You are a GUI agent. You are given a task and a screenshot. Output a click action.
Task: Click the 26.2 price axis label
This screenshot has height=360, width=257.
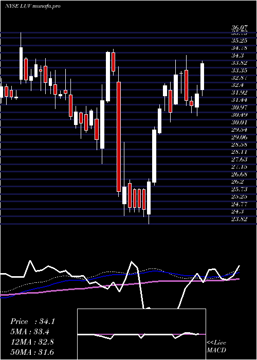point(237,182)
